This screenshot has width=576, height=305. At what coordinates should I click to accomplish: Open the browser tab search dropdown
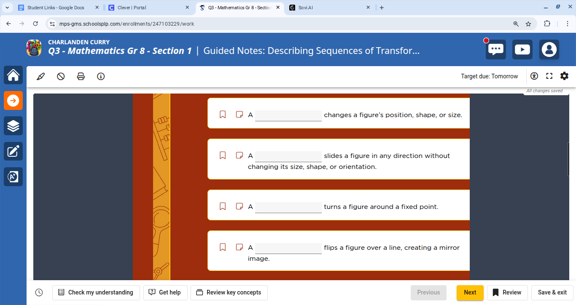(7, 7)
